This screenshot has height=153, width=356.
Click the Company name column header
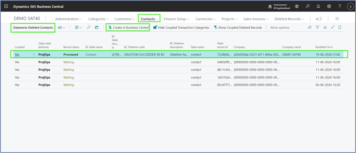(291, 47)
